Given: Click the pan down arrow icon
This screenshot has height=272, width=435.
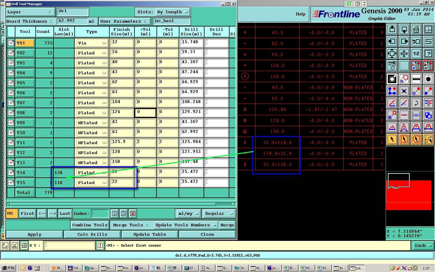Looking at the screenshot, I should [404, 29].
